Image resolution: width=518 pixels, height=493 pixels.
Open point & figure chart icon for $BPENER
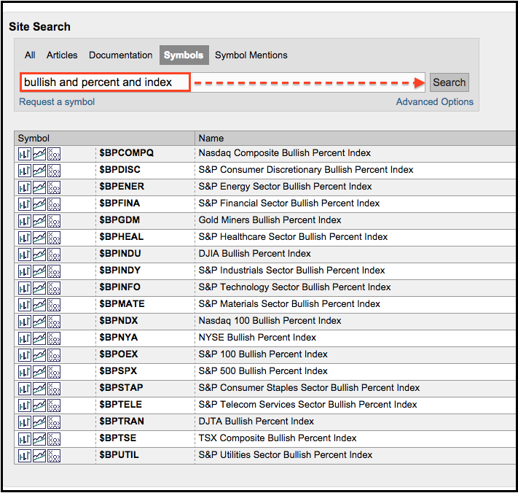tap(53, 187)
